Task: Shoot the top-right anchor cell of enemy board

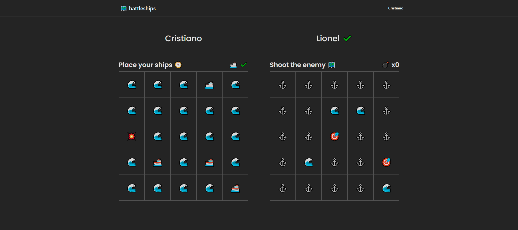Action: [x=386, y=85]
